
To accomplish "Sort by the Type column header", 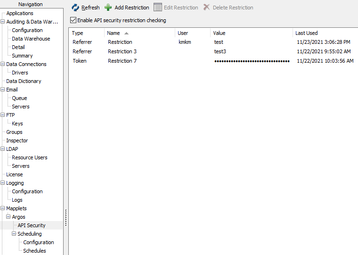I will 78,33.
